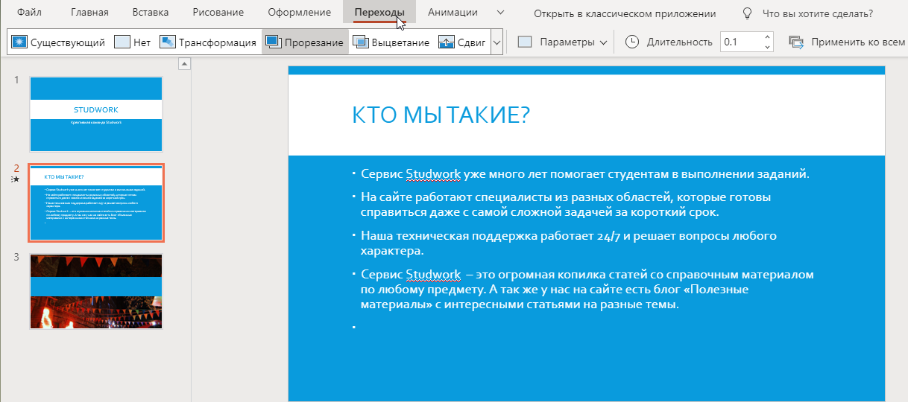Screen dimensions: 908x402
Task: Increase duration using the up stepper arrow
Action: point(768,37)
